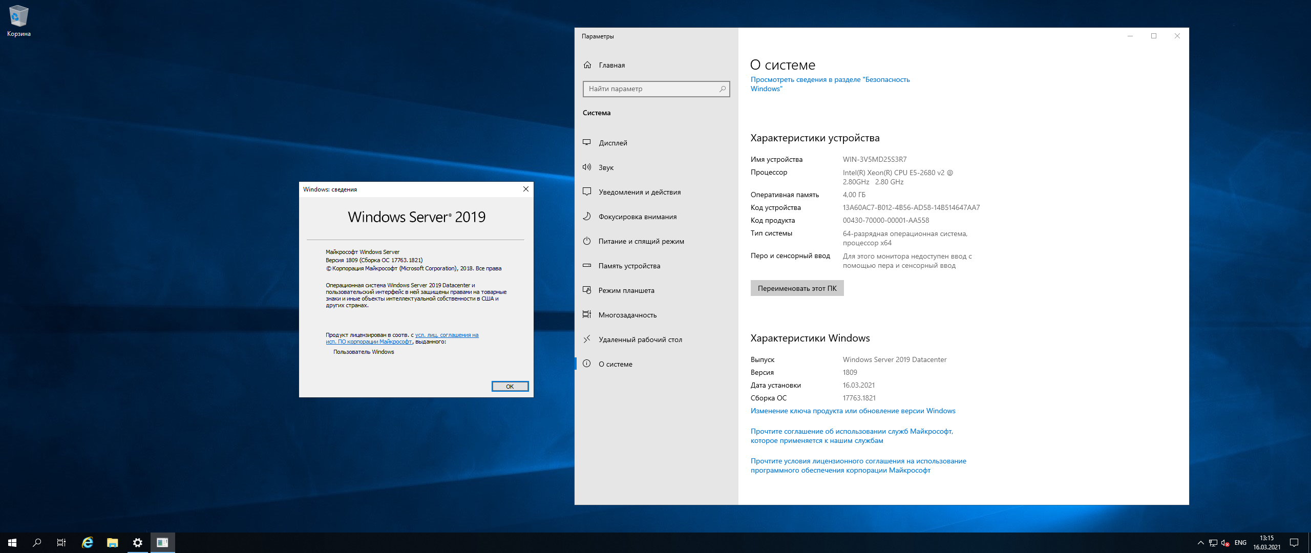Launch Internet Explorer from the taskbar
Screen dimensions: 1311x553
[88, 543]
